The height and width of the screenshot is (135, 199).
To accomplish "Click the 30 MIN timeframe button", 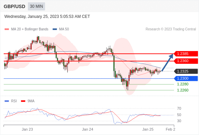I will (x=36, y=6).
